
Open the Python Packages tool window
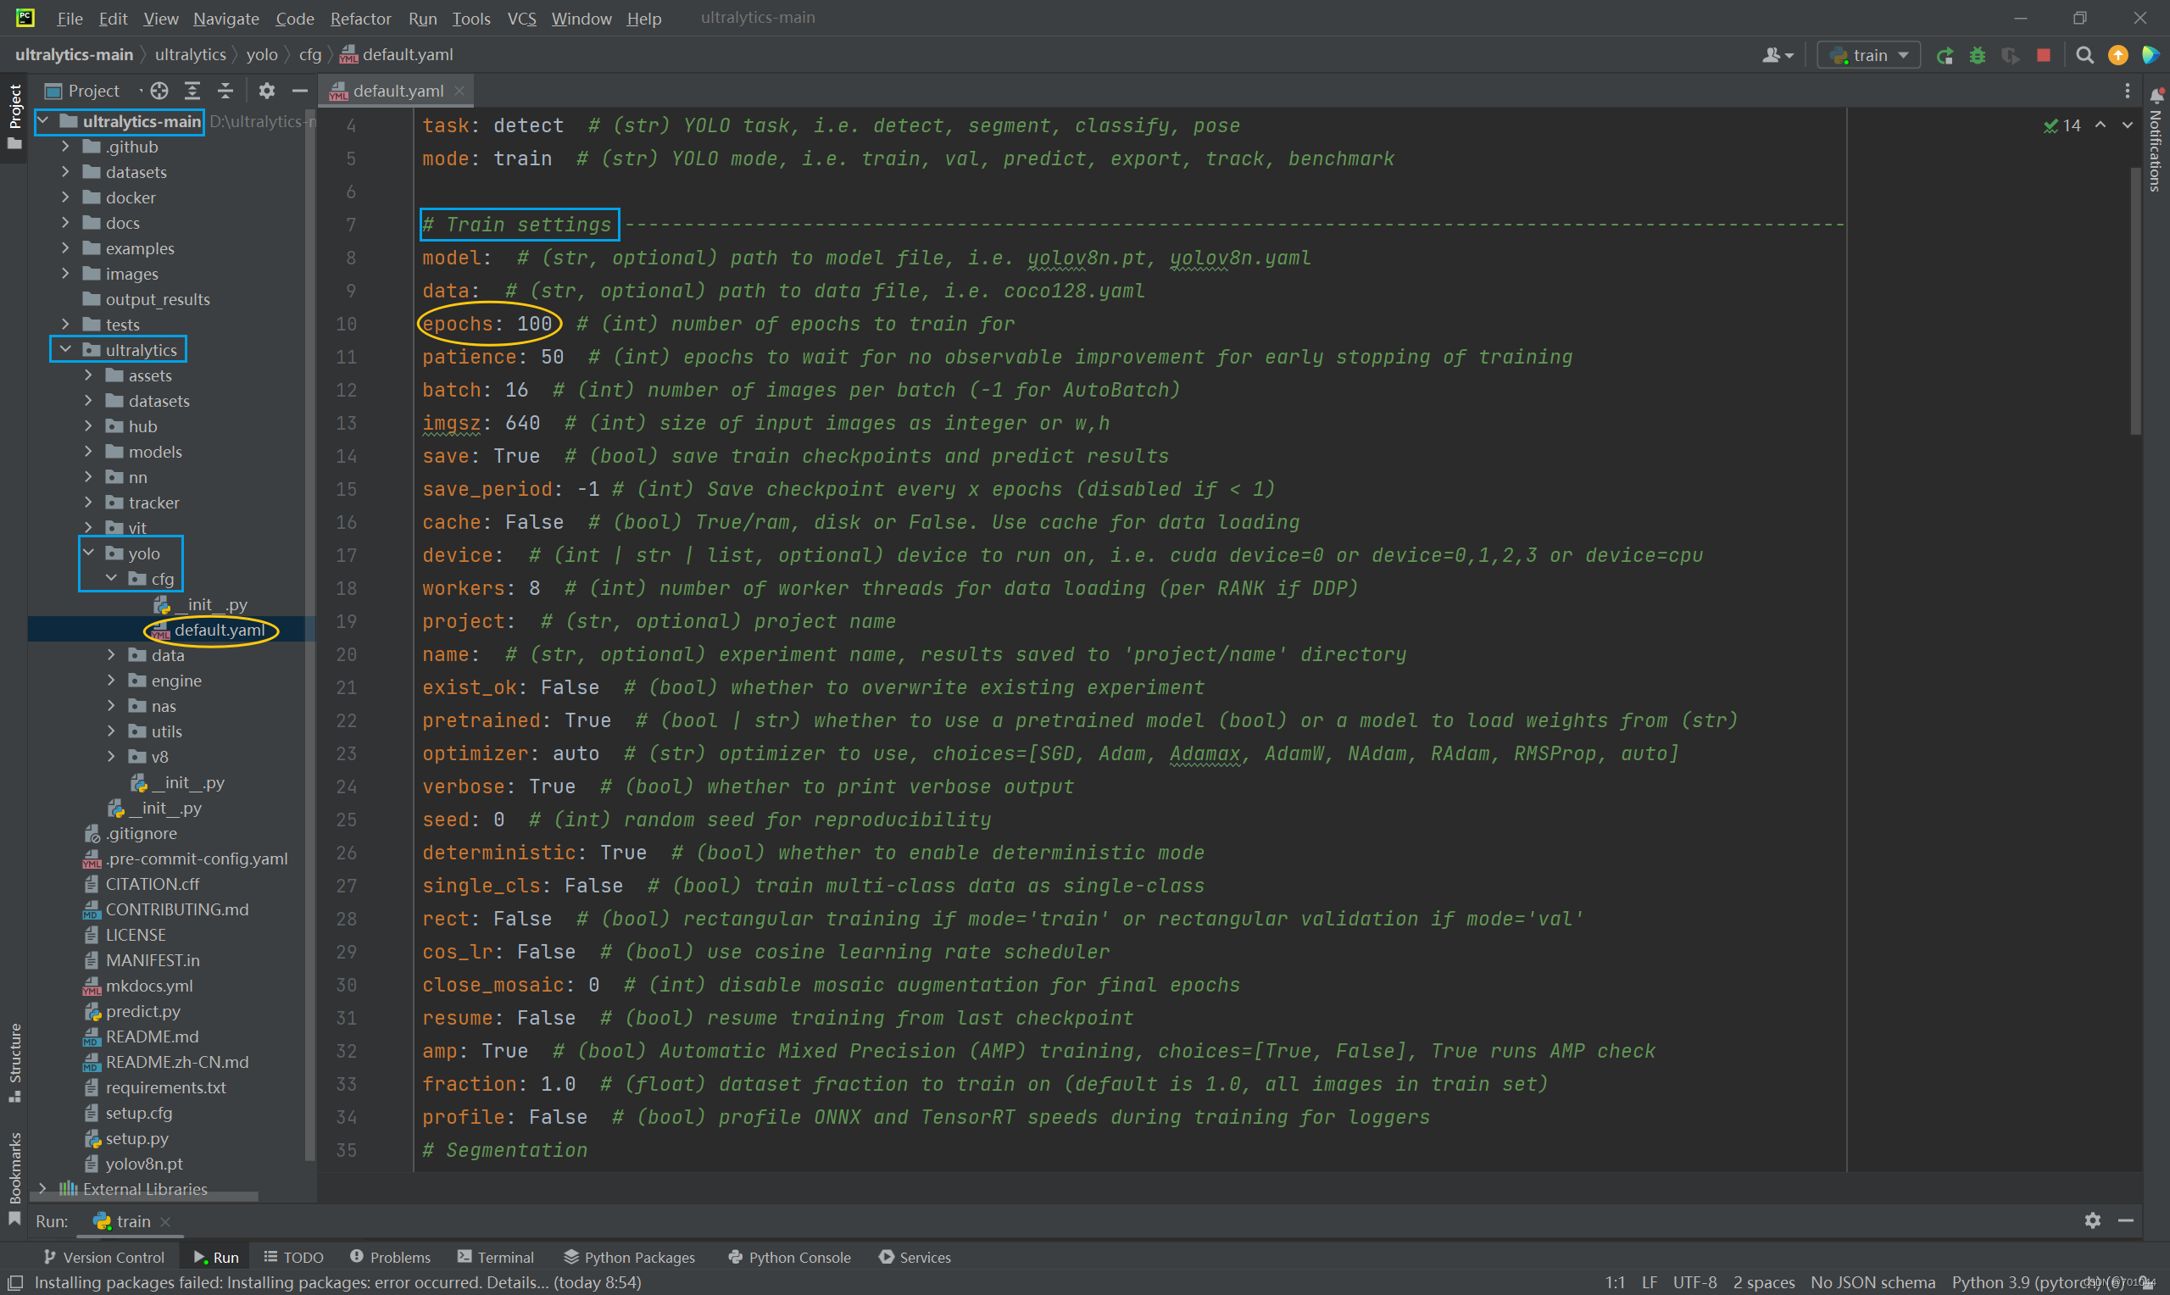pyautogui.click(x=629, y=1258)
